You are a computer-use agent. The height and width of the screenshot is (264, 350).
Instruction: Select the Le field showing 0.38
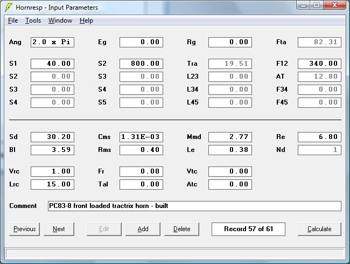click(230, 150)
